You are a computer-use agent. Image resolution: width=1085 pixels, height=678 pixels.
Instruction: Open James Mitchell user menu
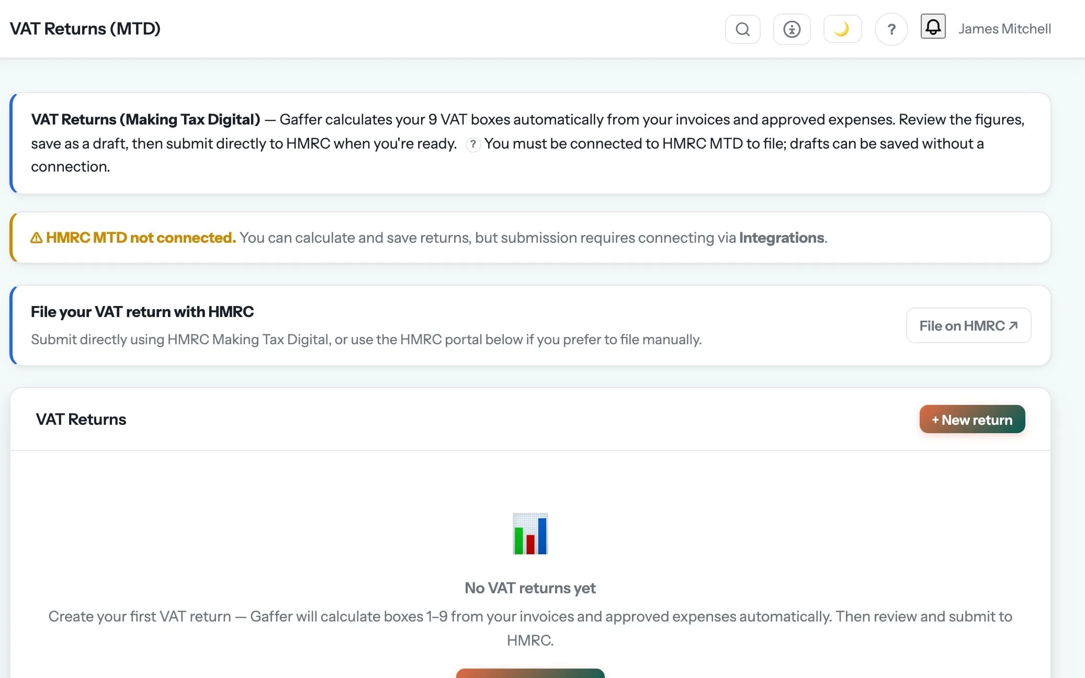pos(1004,29)
